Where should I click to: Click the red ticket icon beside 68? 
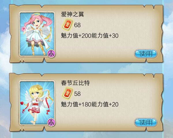pos(67,25)
